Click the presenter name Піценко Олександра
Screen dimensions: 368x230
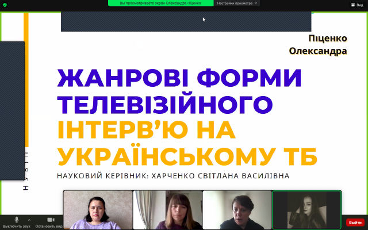318,45
